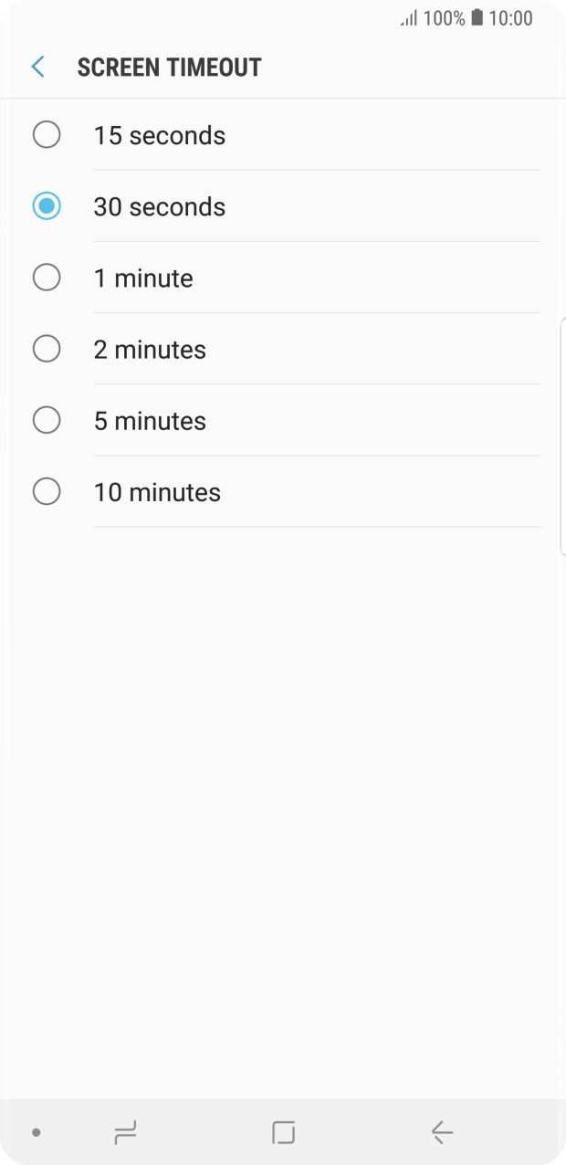This screenshot has height=1165, width=566.
Task: Click the SCREEN TIMEOUT heading
Action: (169, 66)
